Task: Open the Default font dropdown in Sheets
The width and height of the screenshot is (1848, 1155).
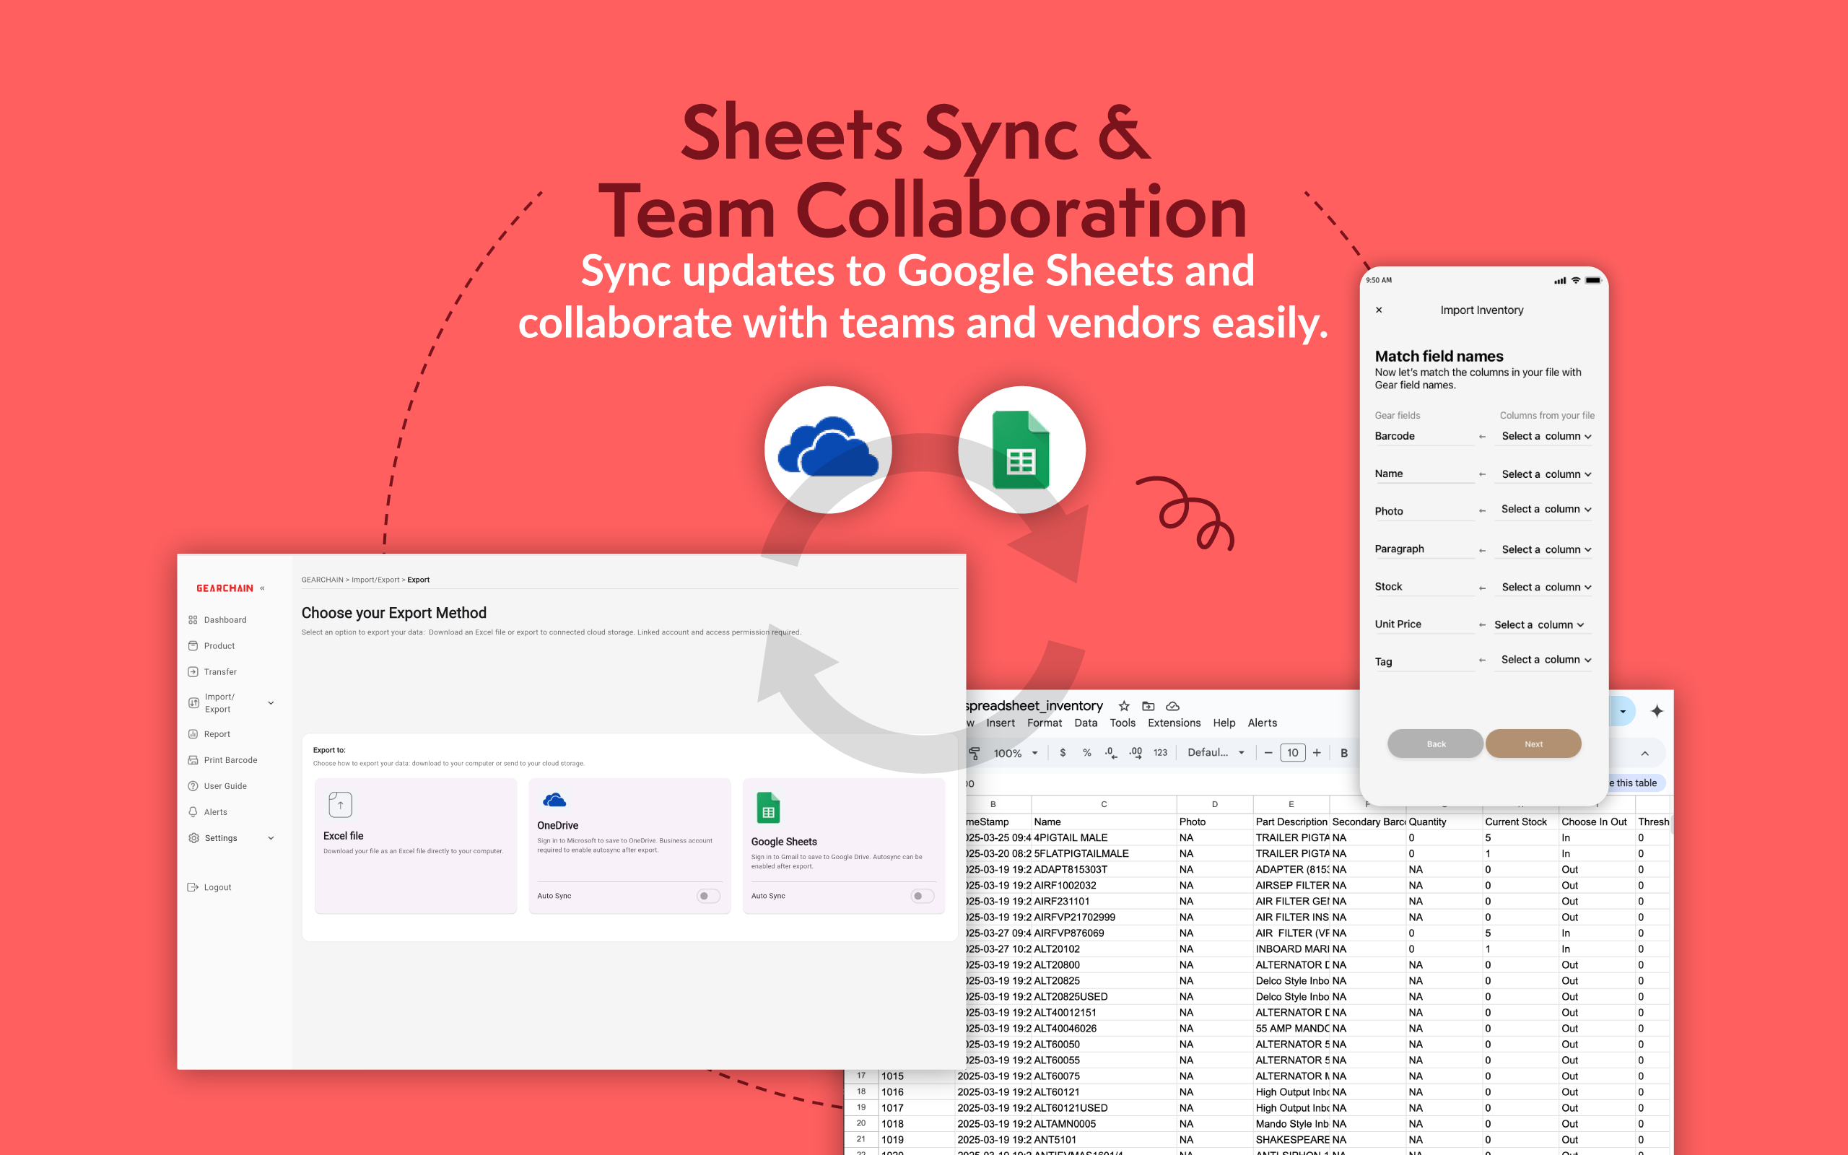Action: (1216, 752)
